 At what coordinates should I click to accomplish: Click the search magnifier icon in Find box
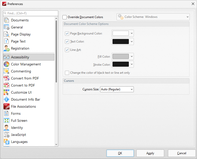coord(5,13)
